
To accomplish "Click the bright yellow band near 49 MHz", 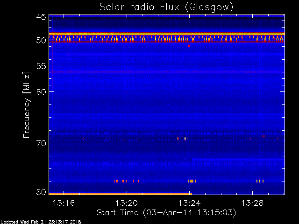I will pyautogui.click(x=167, y=34).
